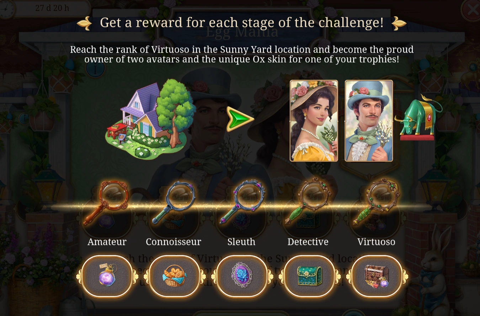The height and width of the screenshot is (316, 480).
Task: Open the green jeweled chest reward
Action: [x=309, y=276]
